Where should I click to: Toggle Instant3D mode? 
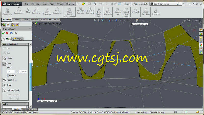(135, 11)
